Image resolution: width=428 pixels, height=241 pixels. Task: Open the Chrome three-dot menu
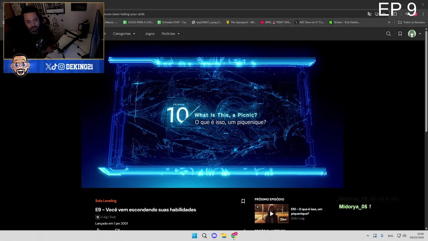tap(423, 14)
